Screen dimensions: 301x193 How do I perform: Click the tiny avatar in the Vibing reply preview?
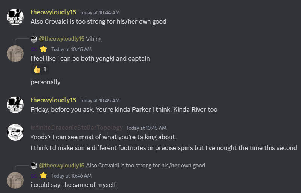(34, 39)
